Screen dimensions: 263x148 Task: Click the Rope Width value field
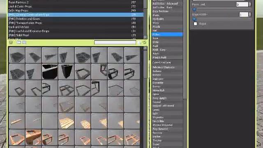click(x=244, y=15)
